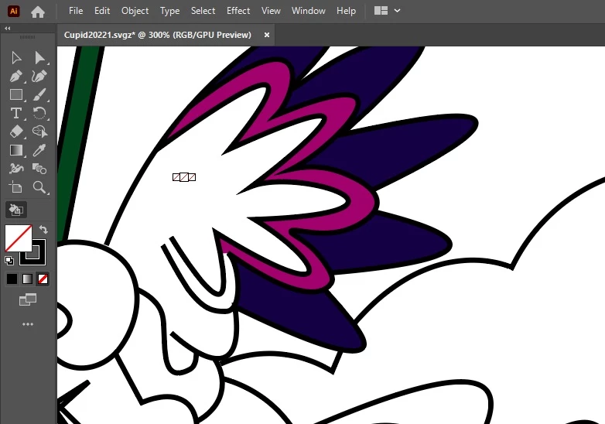The width and height of the screenshot is (605, 424).
Task: Open the Effect menu
Action: 238,11
